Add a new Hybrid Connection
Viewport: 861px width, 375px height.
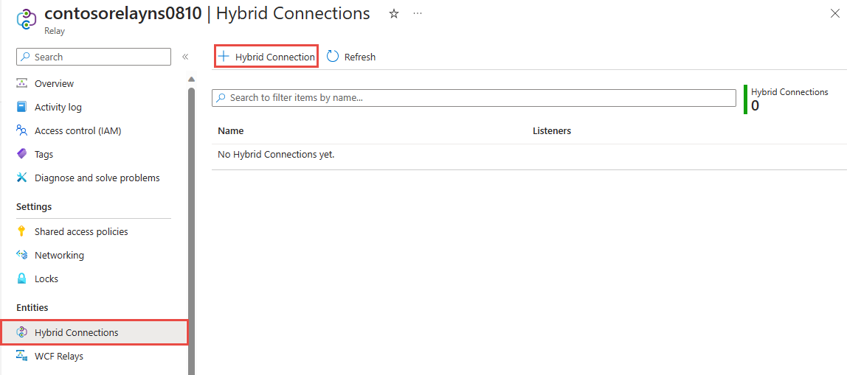(x=266, y=57)
